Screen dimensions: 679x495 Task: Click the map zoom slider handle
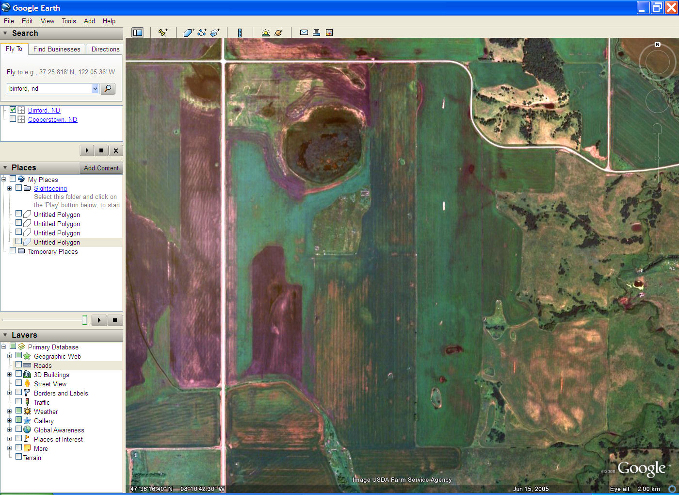(657, 158)
